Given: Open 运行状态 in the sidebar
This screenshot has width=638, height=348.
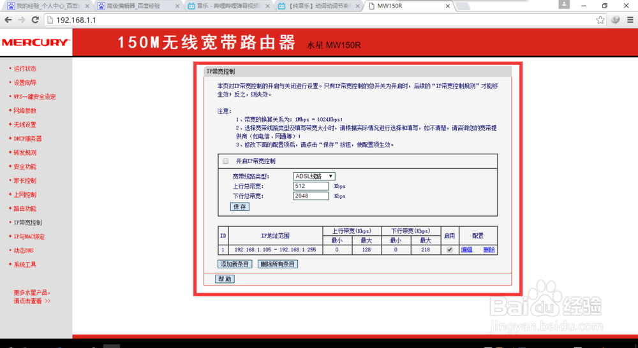Looking at the screenshot, I should (25, 69).
